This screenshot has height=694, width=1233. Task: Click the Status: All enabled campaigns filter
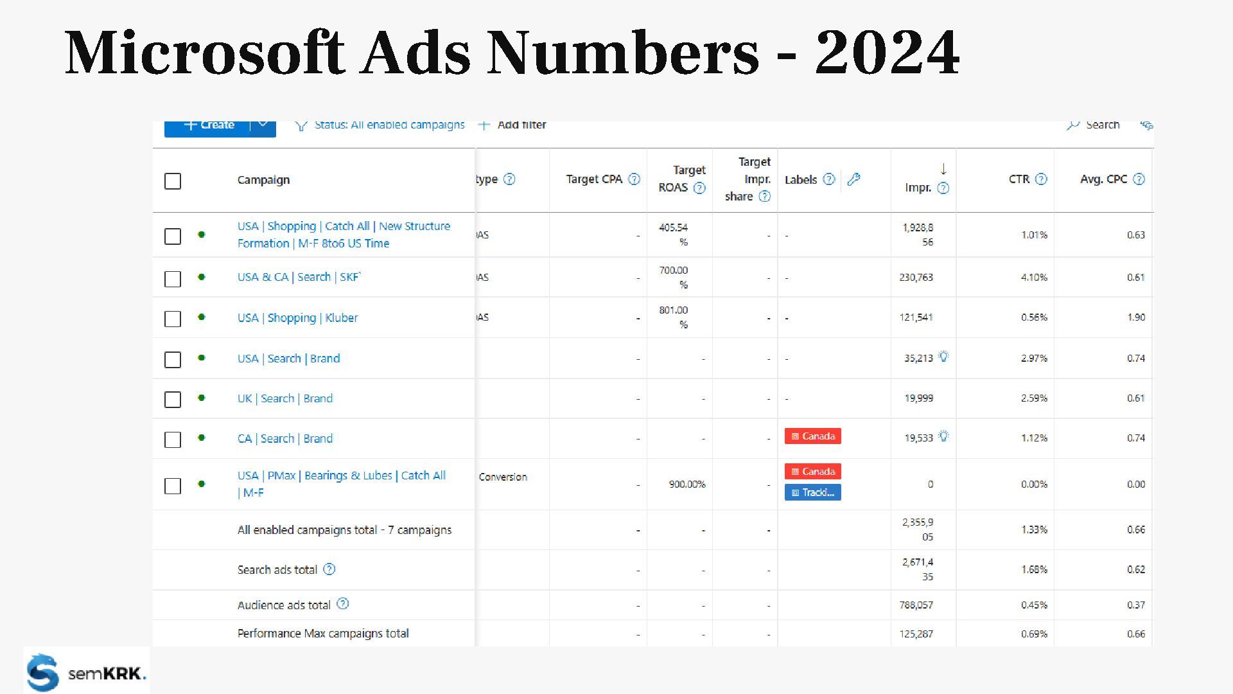[389, 125]
